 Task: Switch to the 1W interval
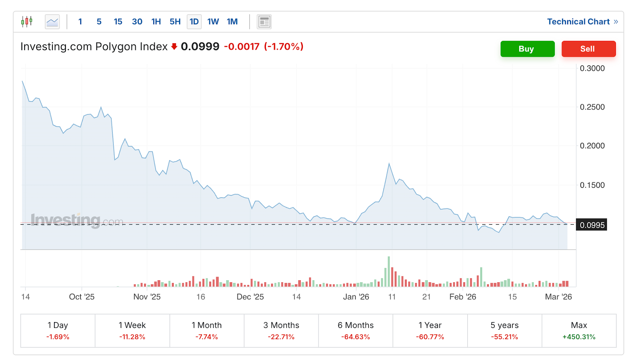[x=213, y=21]
